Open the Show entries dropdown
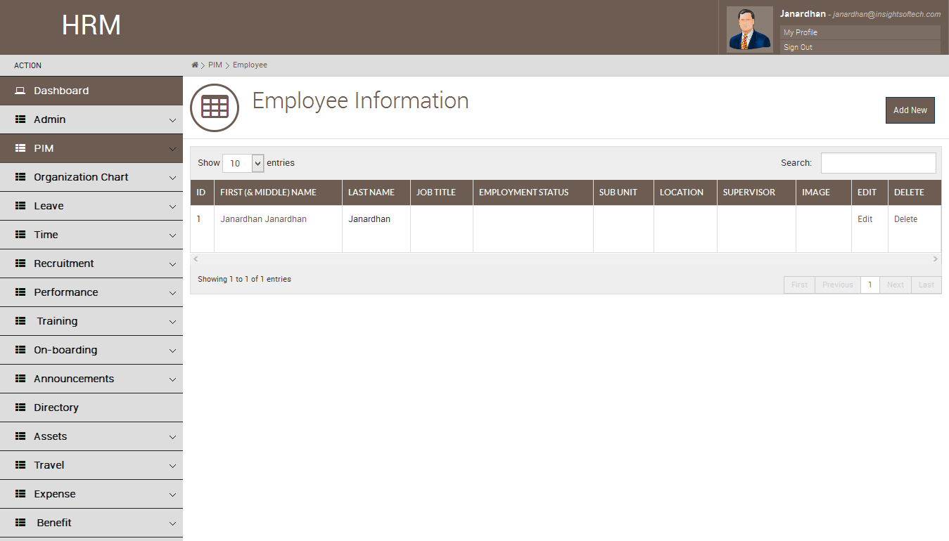949x541 pixels. pos(242,163)
